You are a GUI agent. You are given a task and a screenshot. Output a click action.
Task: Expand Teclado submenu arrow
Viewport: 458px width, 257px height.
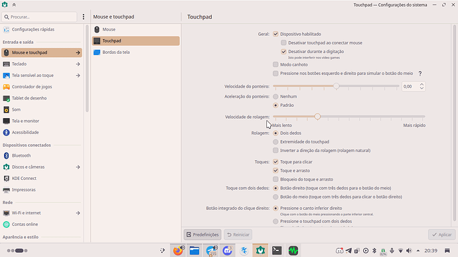[x=78, y=64]
